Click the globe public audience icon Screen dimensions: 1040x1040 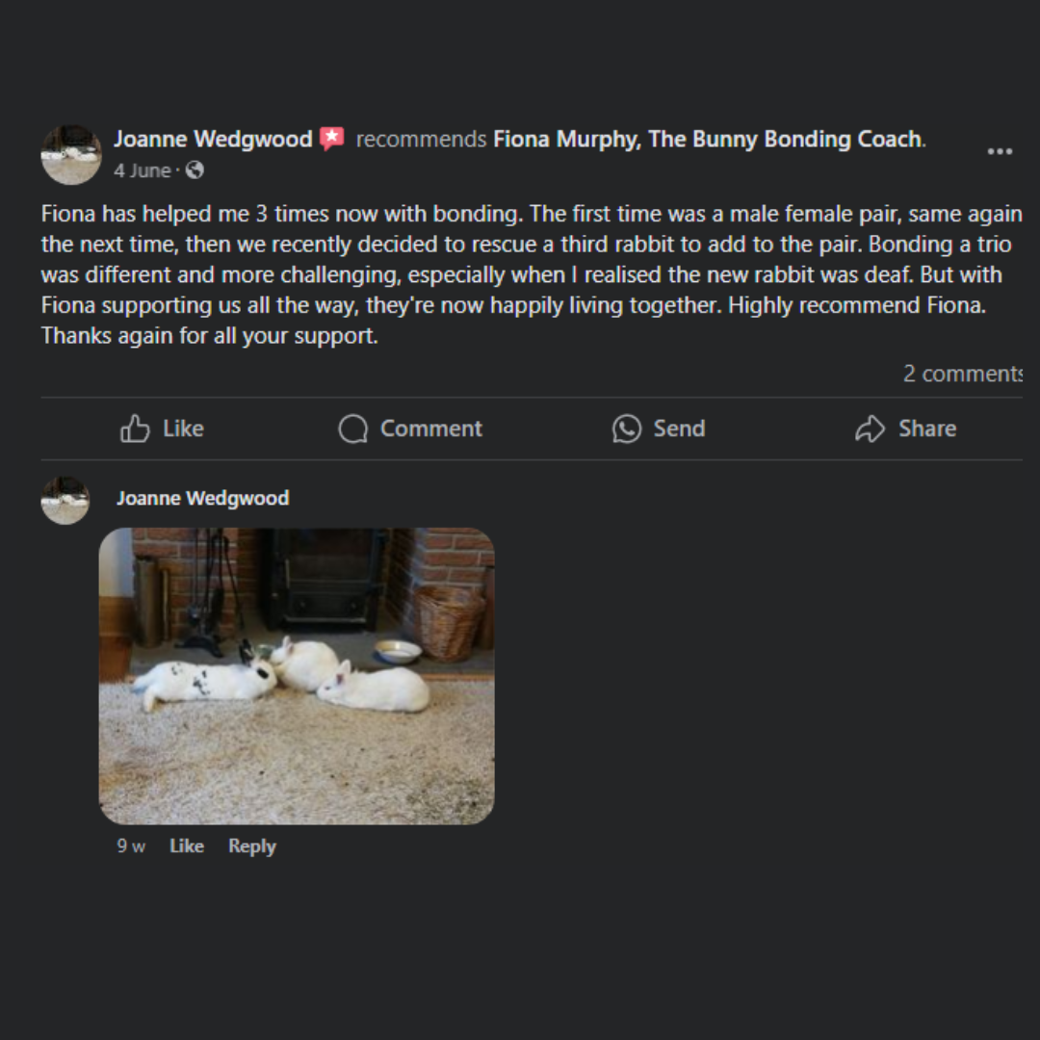pyautogui.click(x=195, y=170)
